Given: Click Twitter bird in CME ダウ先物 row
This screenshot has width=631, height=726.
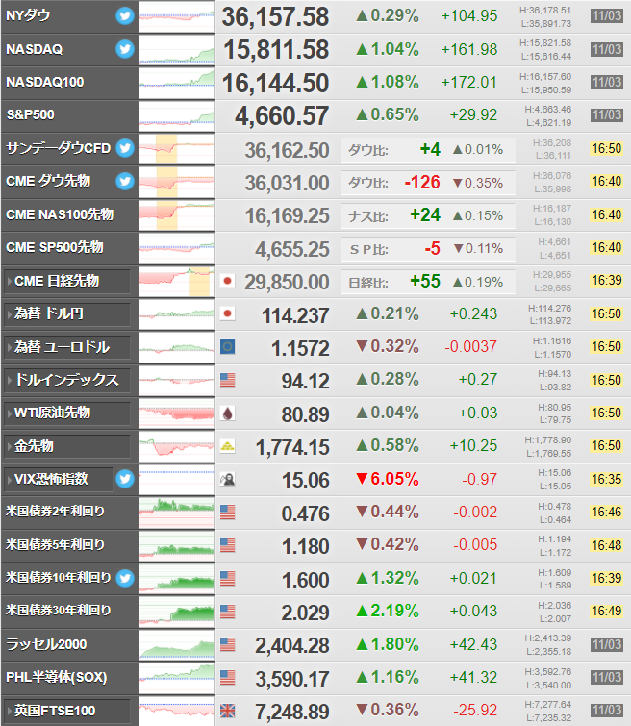Looking at the screenshot, I should tap(125, 181).
